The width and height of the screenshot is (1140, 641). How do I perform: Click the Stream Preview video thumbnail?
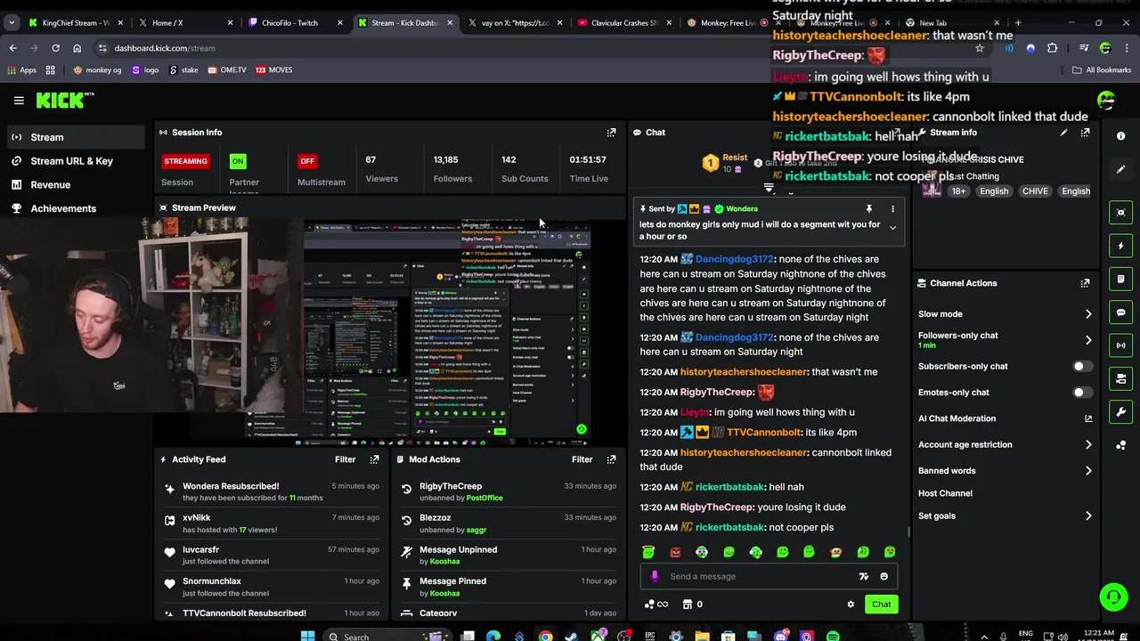click(x=390, y=332)
